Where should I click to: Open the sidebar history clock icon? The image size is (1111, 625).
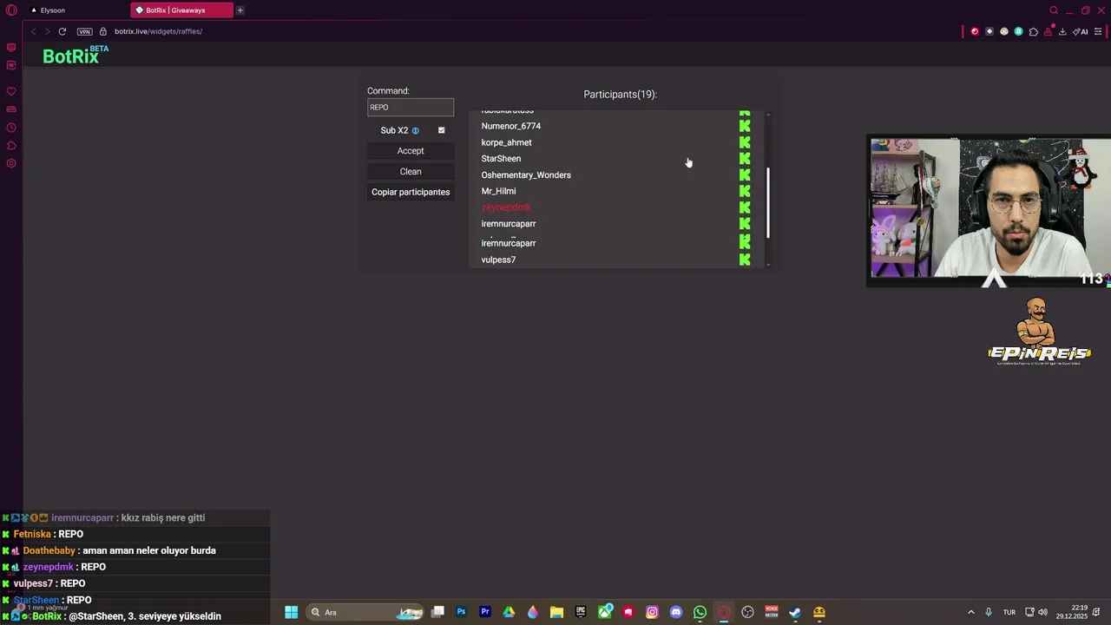(11, 128)
